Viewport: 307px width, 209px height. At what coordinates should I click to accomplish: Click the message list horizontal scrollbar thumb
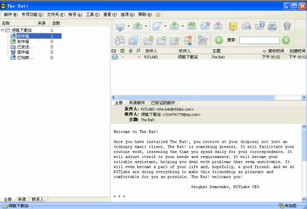pos(196,97)
